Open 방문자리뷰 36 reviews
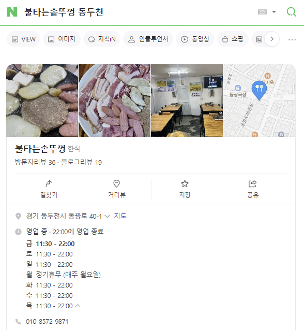304x330 pixels. 35,162
